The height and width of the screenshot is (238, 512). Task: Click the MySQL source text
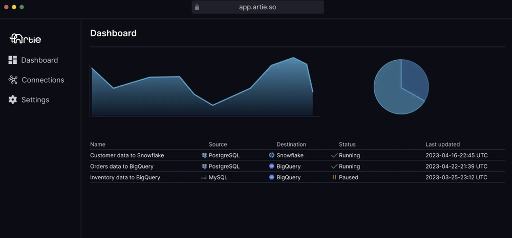[218, 177]
